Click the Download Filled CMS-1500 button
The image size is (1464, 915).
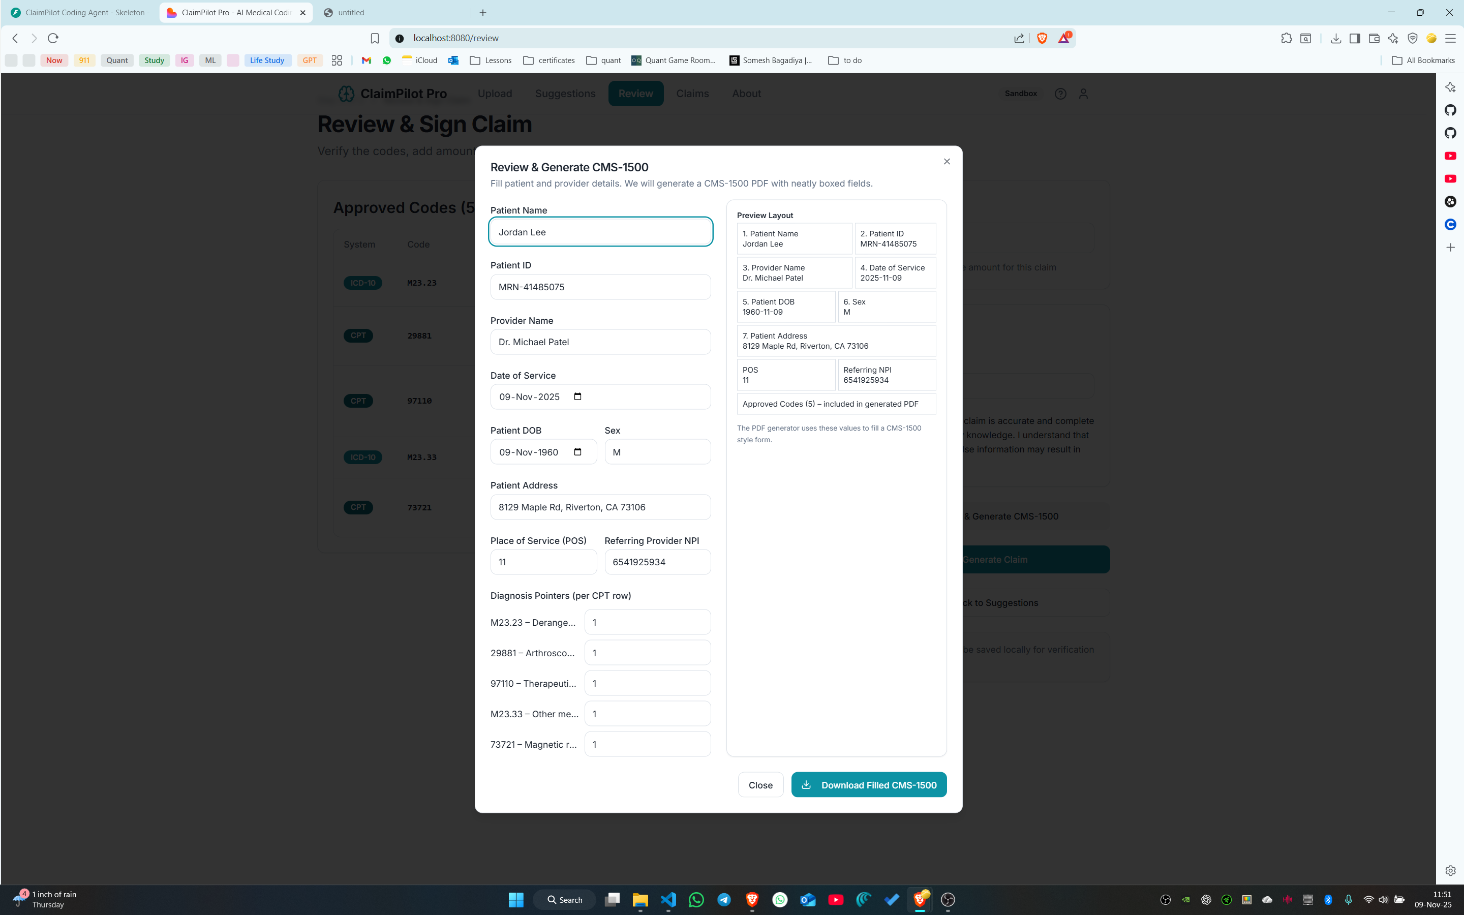click(x=869, y=785)
